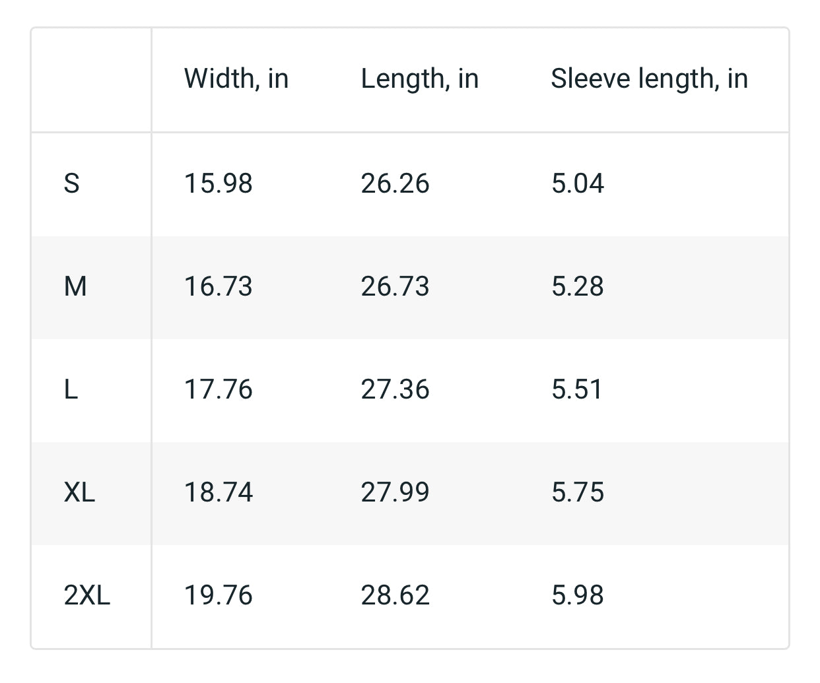Select the S size row label
This screenshot has width=820, height=683.
[x=71, y=183]
